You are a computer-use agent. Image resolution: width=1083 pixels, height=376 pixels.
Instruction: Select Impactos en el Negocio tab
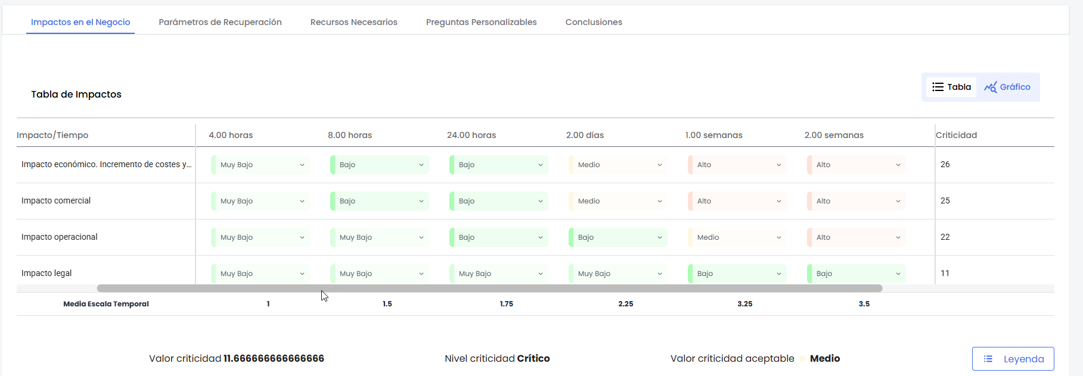(80, 22)
